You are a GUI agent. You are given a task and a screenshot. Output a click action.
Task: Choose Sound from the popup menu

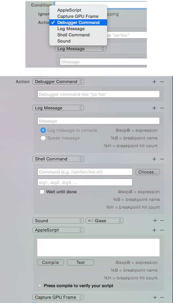(64, 41)
